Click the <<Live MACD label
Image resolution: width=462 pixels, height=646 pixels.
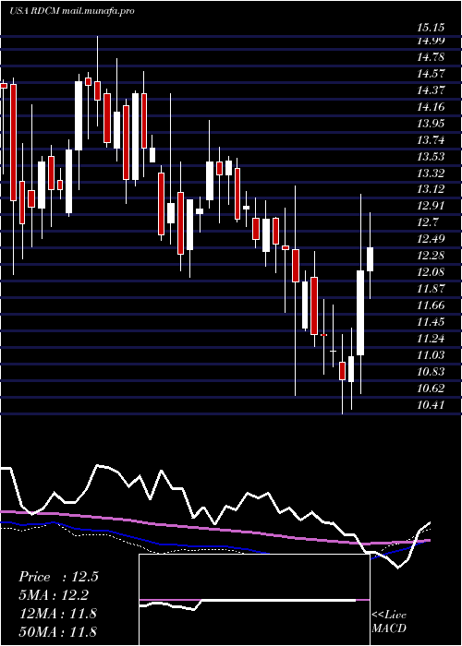[389, 622]
